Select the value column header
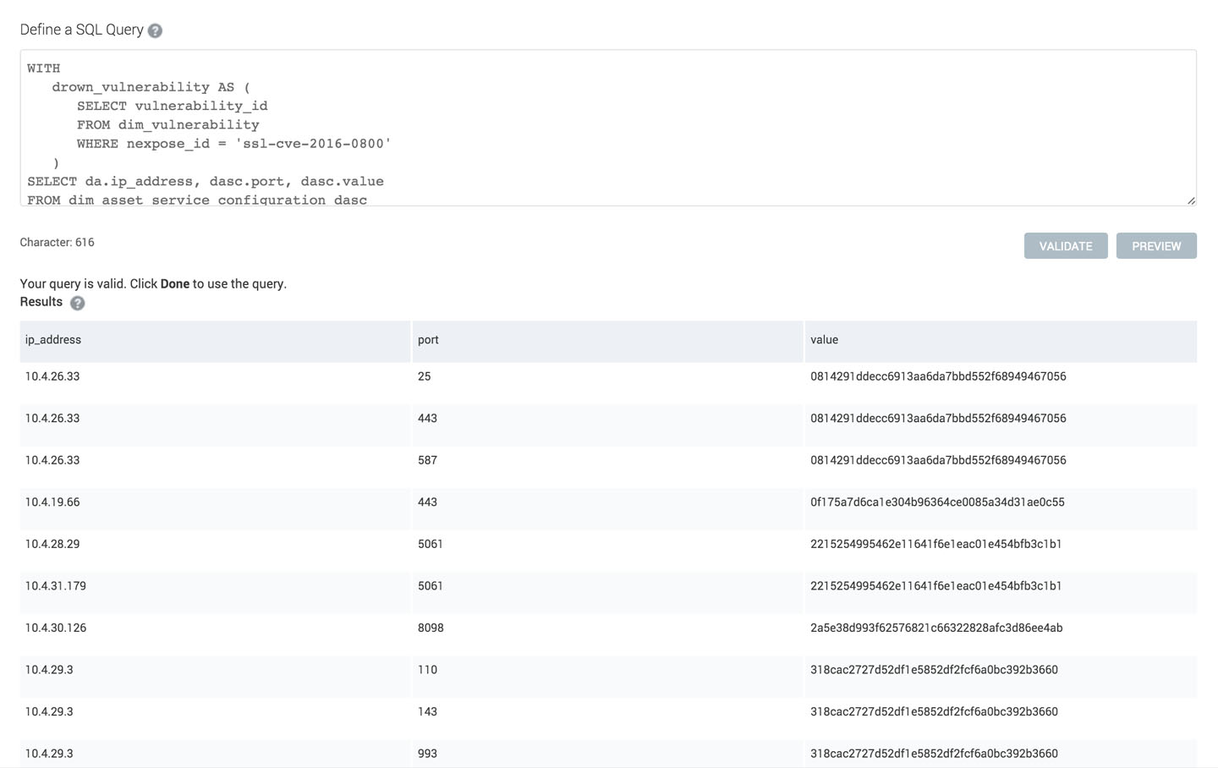 (x=824, y=340)
